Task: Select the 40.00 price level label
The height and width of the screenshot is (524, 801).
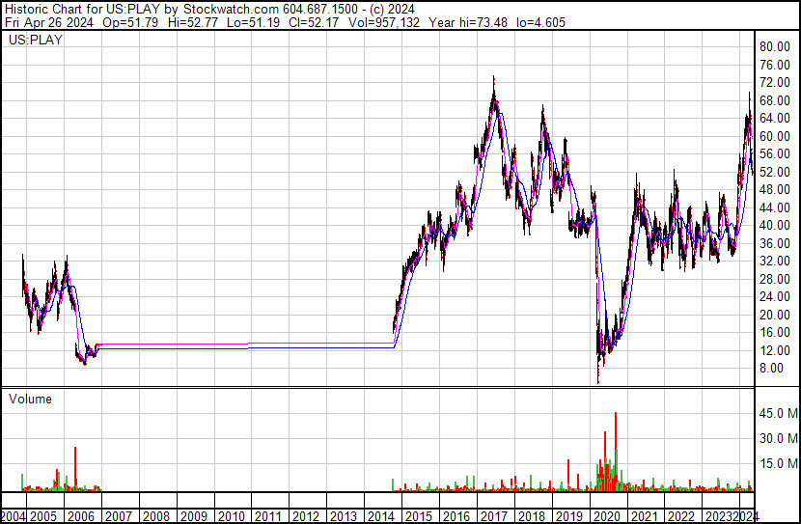Action: tap(775, 225)
